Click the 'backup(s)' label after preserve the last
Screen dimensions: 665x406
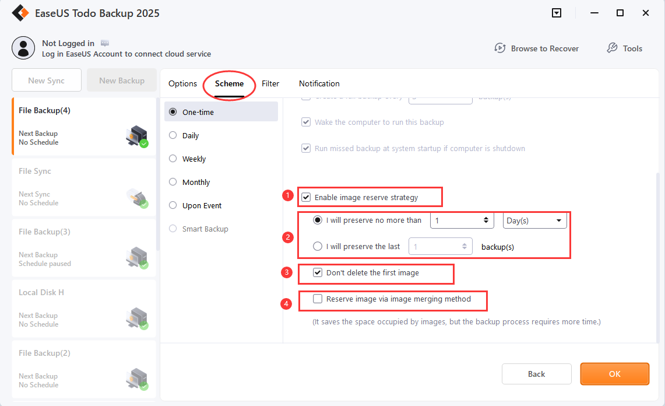(x=498, y=247)
